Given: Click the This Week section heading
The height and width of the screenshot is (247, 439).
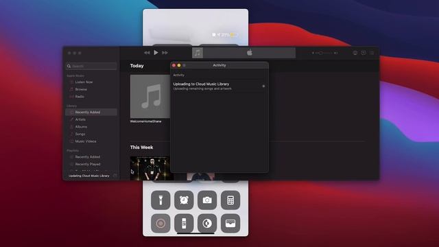Looking at the screenshot, I should (142, 148).
